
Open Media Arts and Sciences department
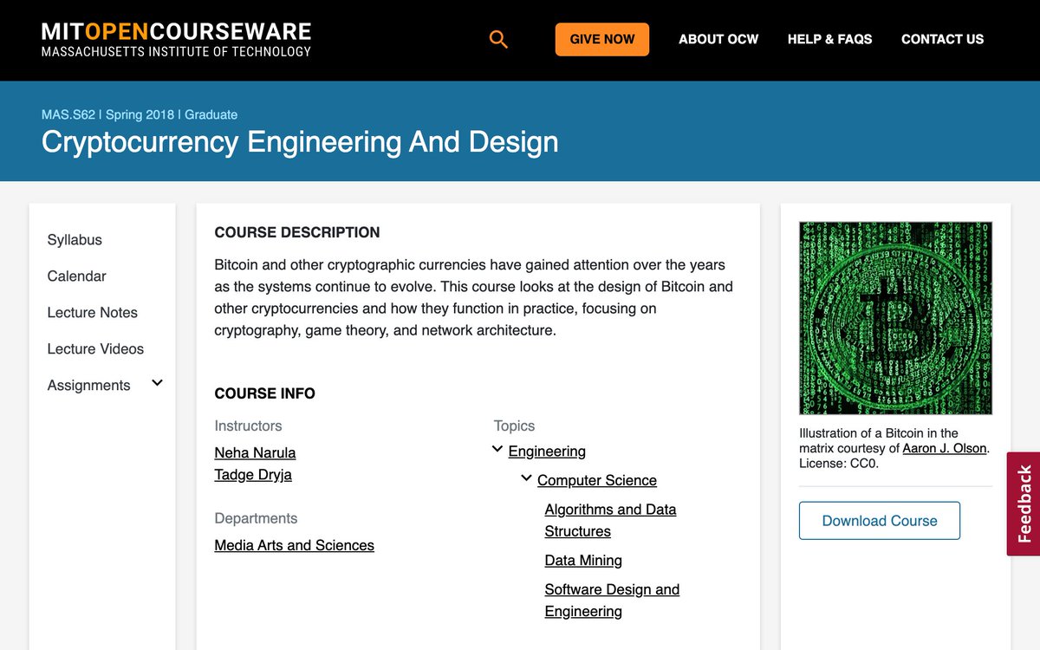pos(295,545)
